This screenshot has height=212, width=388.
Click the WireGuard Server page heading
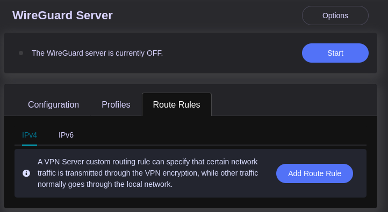(62, 16)
